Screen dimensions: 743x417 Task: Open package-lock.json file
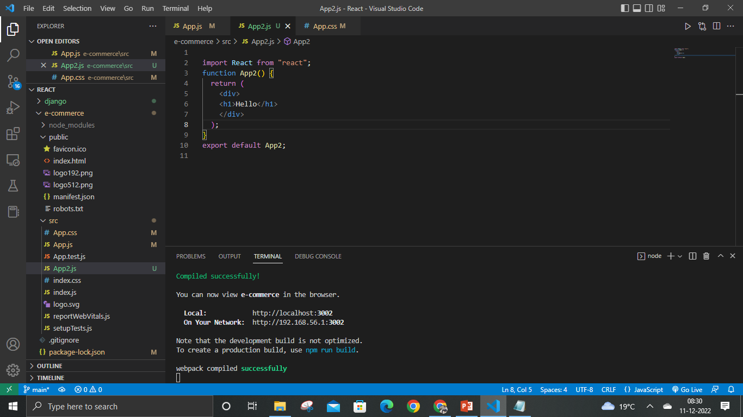96,352
